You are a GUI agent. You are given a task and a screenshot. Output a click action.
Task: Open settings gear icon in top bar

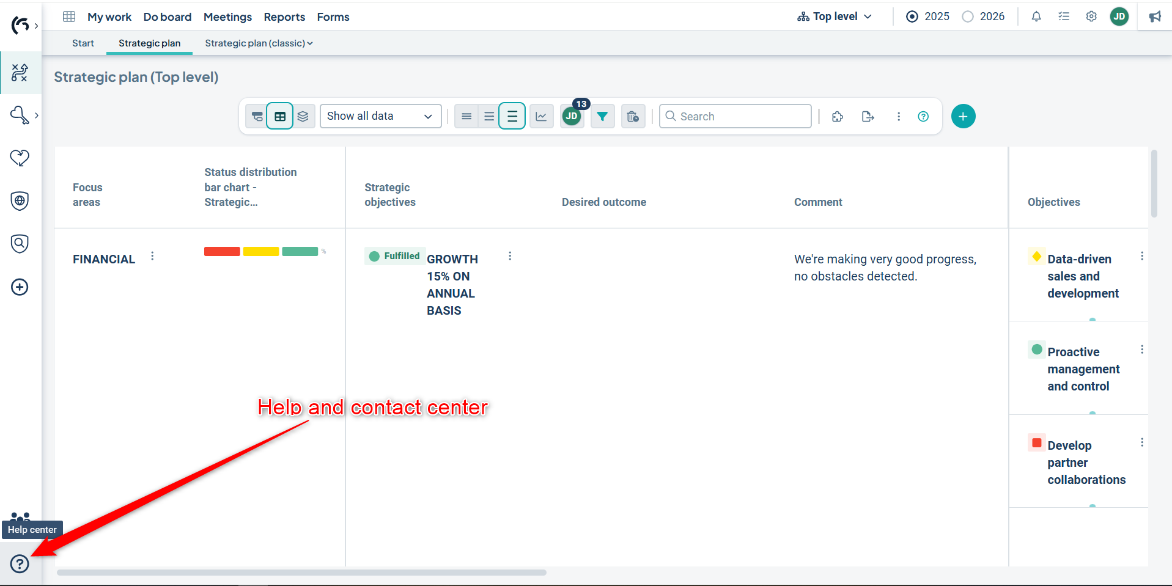pyautogui.click(x=1091, y=16)
